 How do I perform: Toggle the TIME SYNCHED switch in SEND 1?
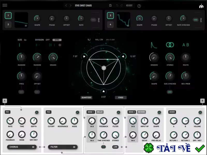tap(103, 147)
